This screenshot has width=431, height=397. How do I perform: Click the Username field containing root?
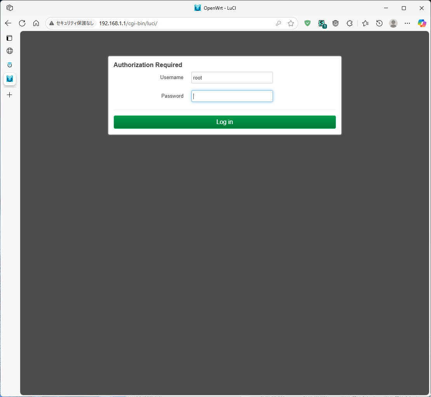coord(232,78)
